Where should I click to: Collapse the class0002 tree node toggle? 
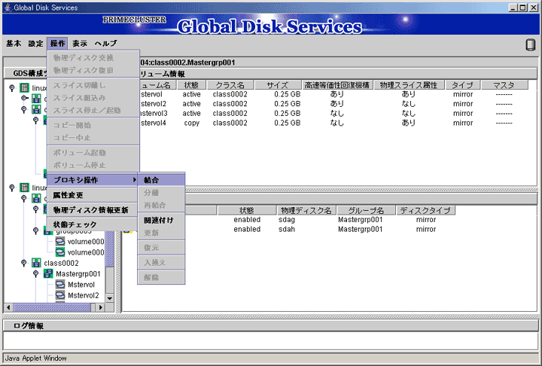coord(23,263)
